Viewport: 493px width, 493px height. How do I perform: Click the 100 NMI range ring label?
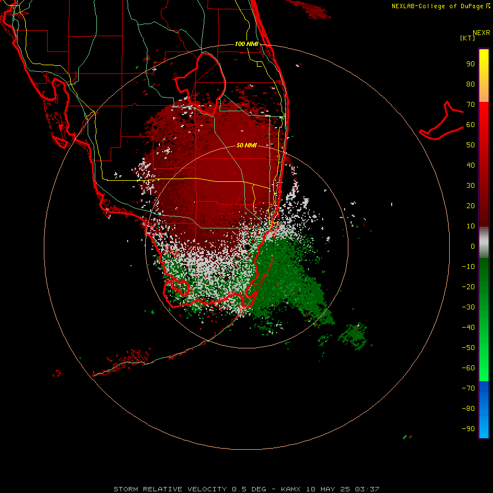click(x=246, y=44)
